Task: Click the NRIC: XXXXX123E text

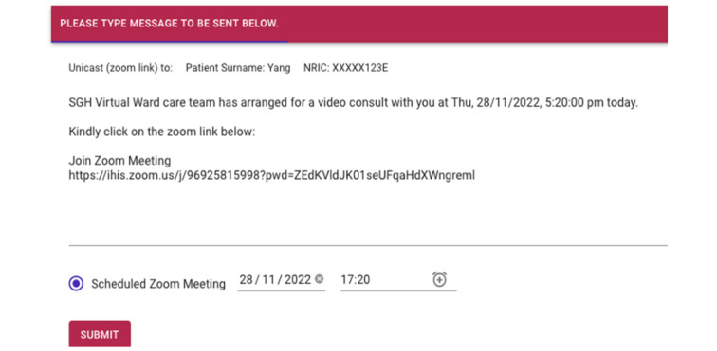Action: click(x=345, y=68)
